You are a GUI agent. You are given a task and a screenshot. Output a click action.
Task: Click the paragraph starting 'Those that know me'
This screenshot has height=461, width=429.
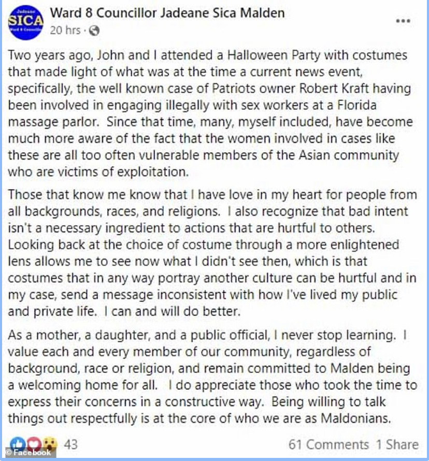point(212,253)
